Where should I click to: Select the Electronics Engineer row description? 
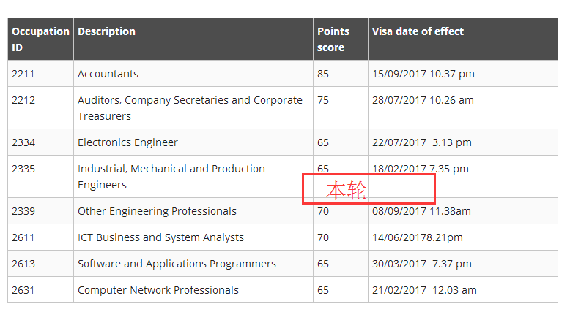pos(128,142)
